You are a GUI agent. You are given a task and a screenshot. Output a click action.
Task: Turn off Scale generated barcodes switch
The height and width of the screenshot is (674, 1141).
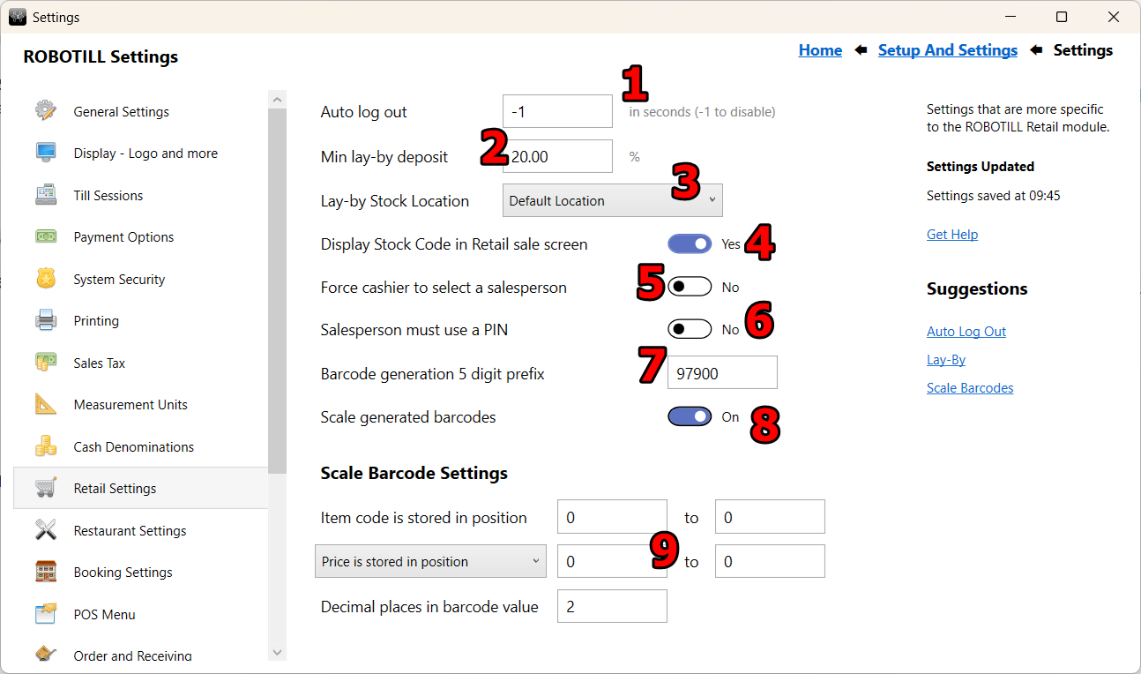coord(690,417)
